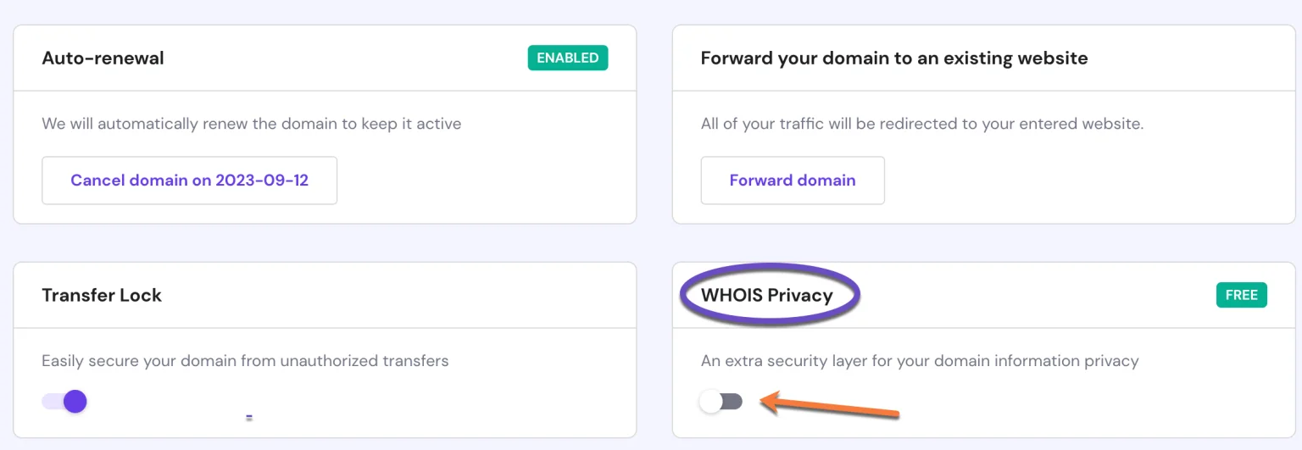Screen dimensions: 1302x450
Task: Enable the WHOIS Privacy toggle
Action: 721,402
